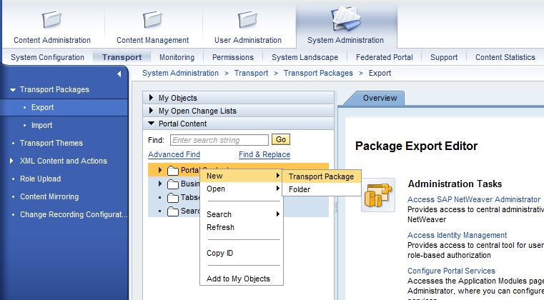Switch to the Monitoring tab
The width and height of the screenshot is (544, 300).
coord(177,57)
